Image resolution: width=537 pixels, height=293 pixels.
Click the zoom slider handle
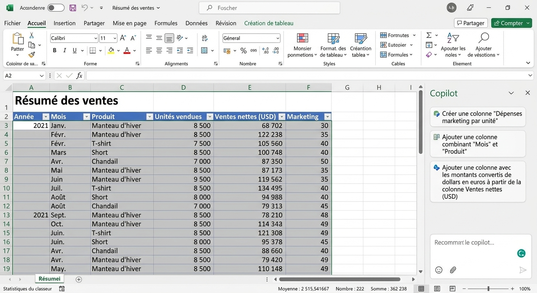click(488, 289)
